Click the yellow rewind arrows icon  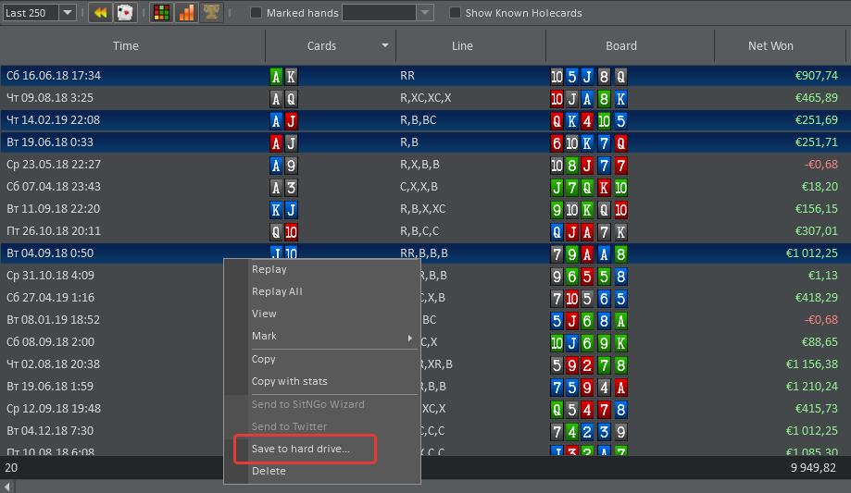(x=100, y=13)
